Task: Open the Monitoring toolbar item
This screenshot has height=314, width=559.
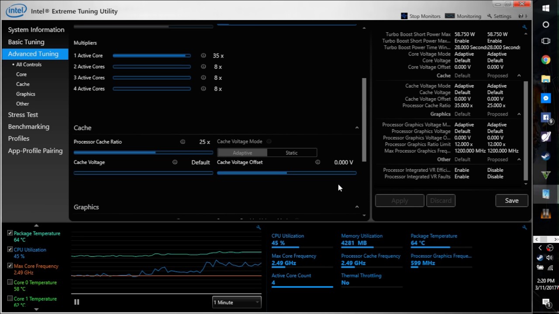Action: coord(463,16)
